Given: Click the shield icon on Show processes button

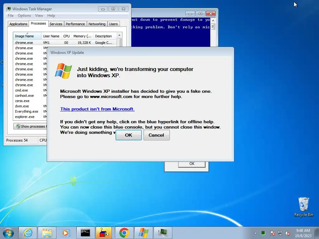Looking at the screenshot, I should tap(18, 126).
